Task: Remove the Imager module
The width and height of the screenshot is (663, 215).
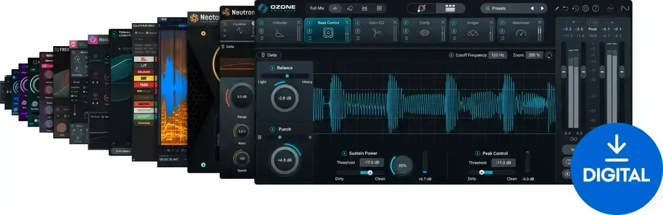Action: point(492,23)
